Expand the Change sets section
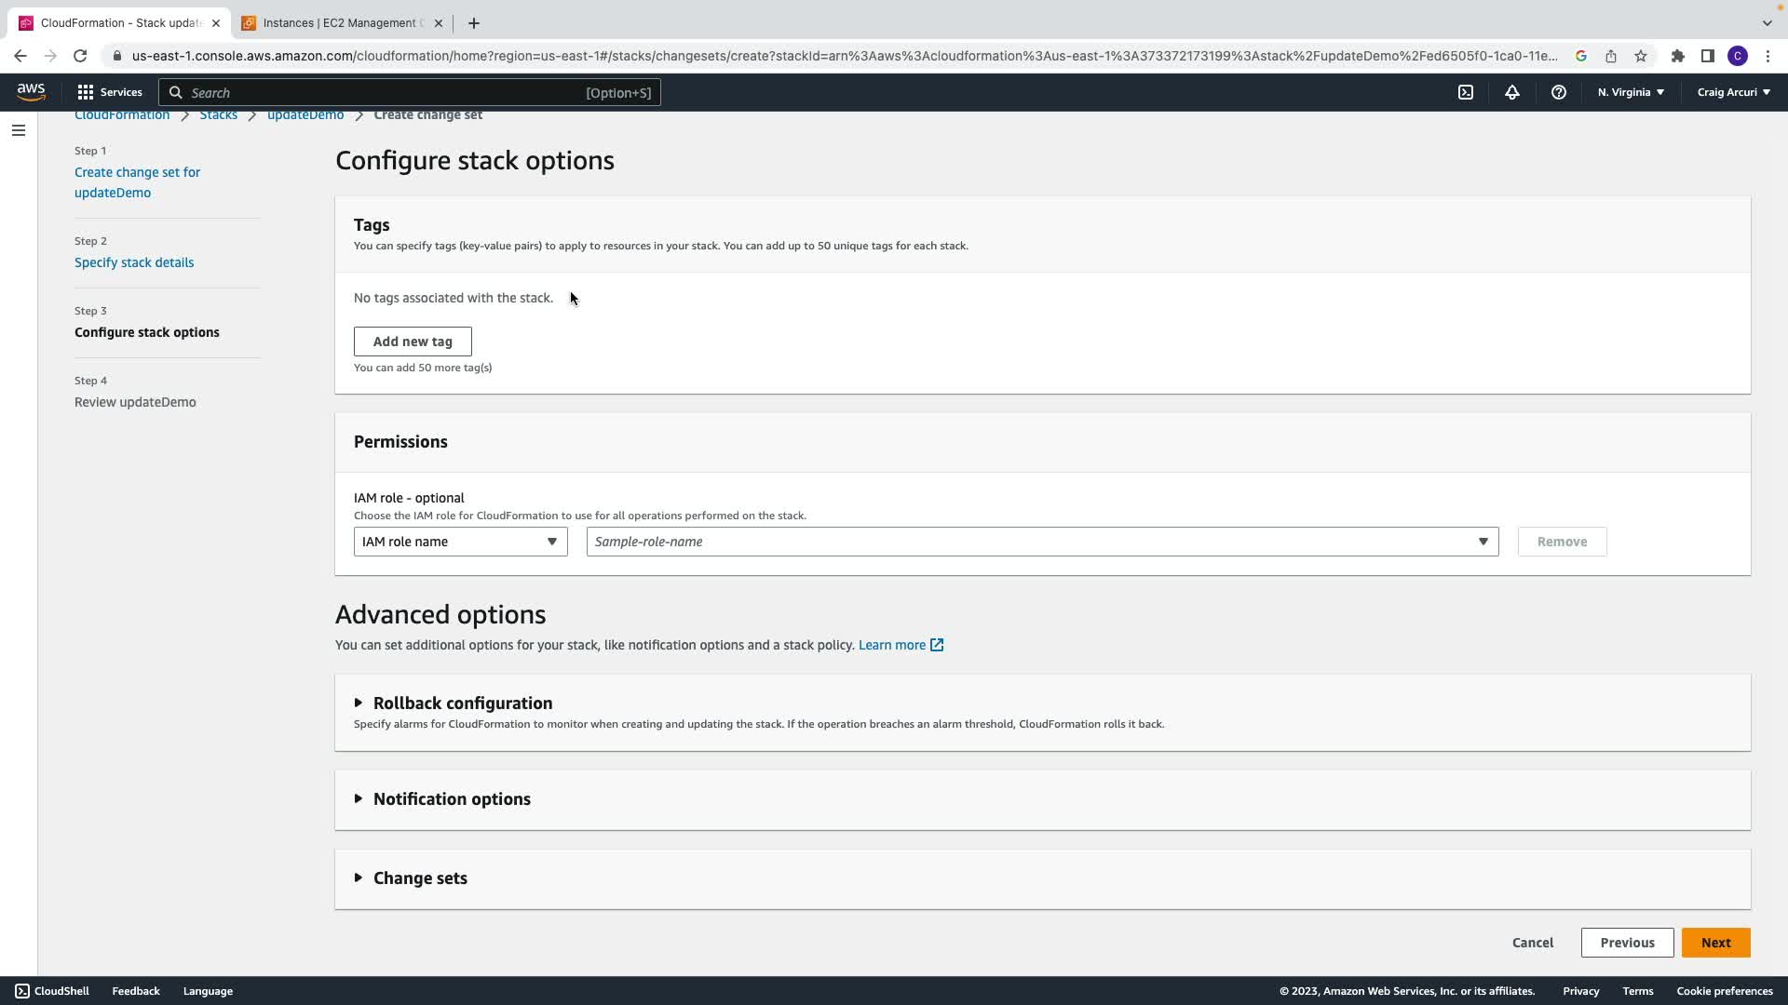Viewport: 1788px width, 1005px height. pyautogui.click(x=419, y=878)
